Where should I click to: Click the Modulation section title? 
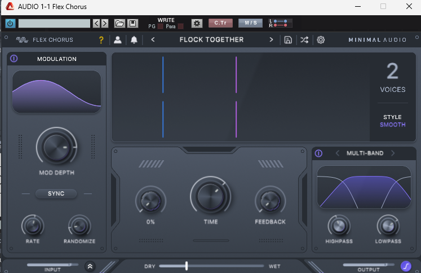[57, 59]
